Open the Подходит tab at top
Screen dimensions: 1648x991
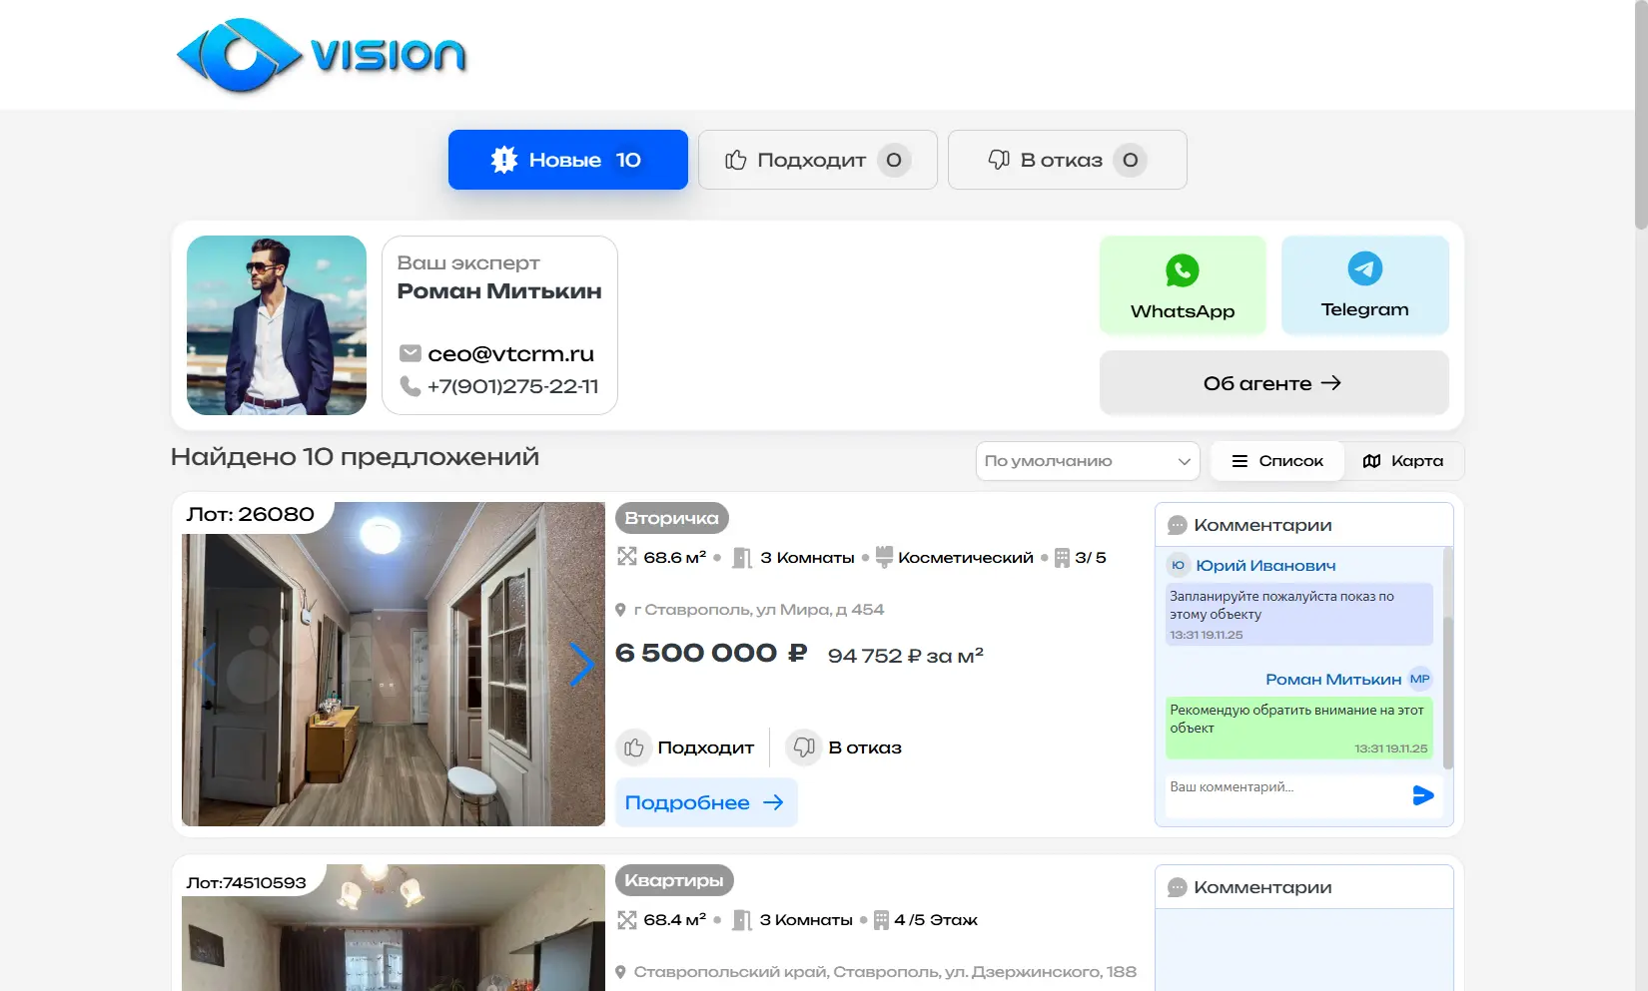[x=817, y=160]
